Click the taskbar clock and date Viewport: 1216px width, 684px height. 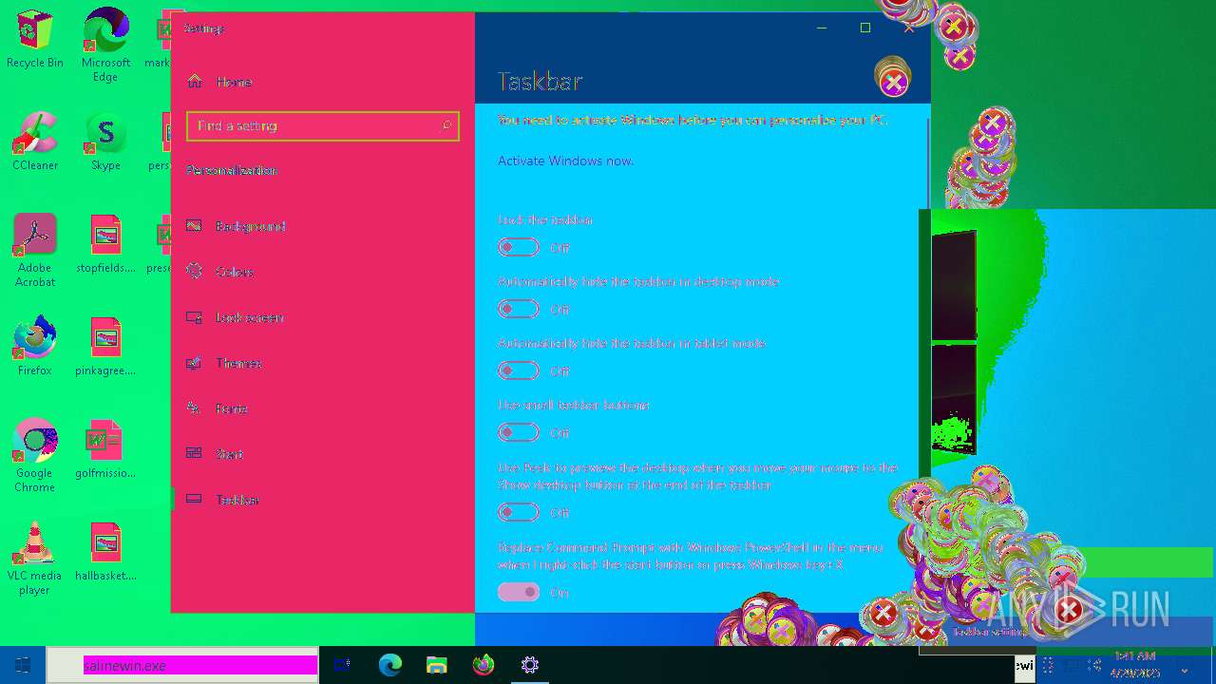(x=1135, y=664)
